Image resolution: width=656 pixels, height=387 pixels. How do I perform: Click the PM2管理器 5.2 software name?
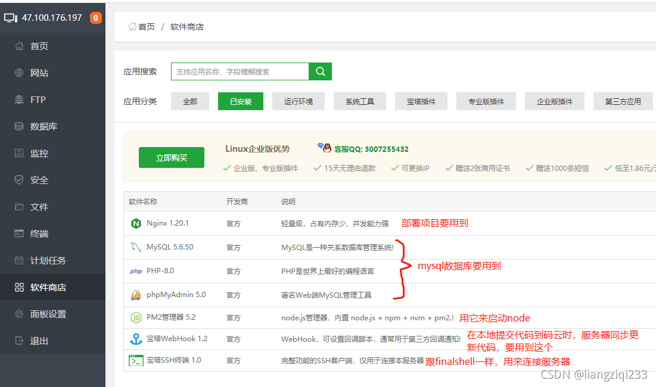171,317
